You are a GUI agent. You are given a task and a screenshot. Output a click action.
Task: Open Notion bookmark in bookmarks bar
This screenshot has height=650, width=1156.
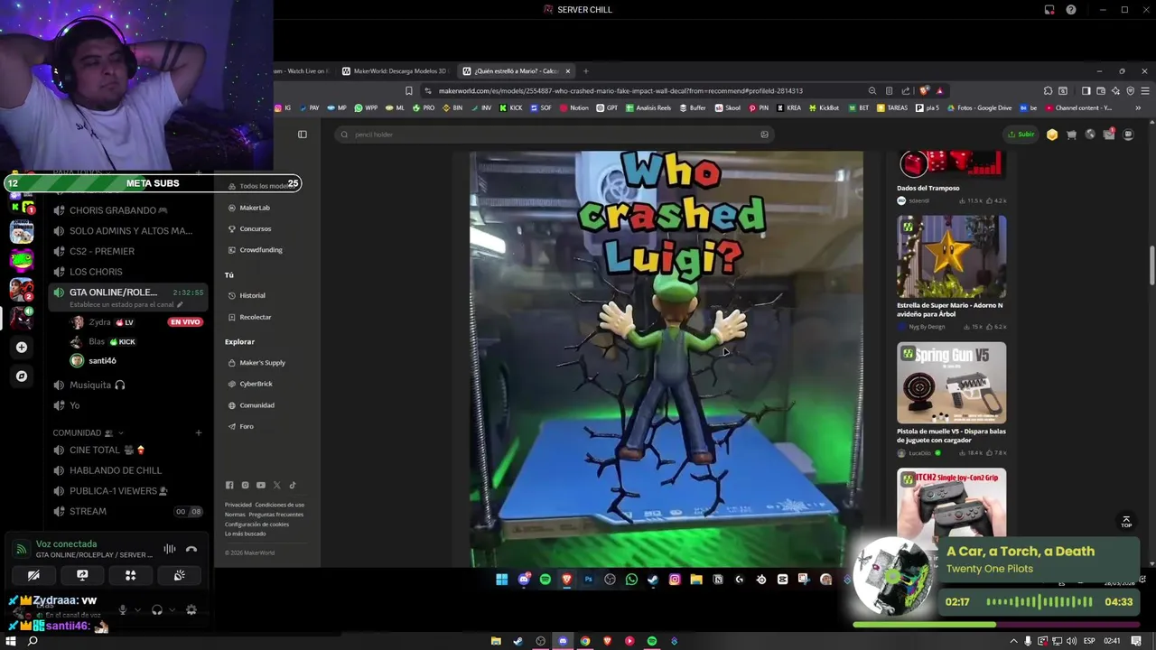(573, 107)
